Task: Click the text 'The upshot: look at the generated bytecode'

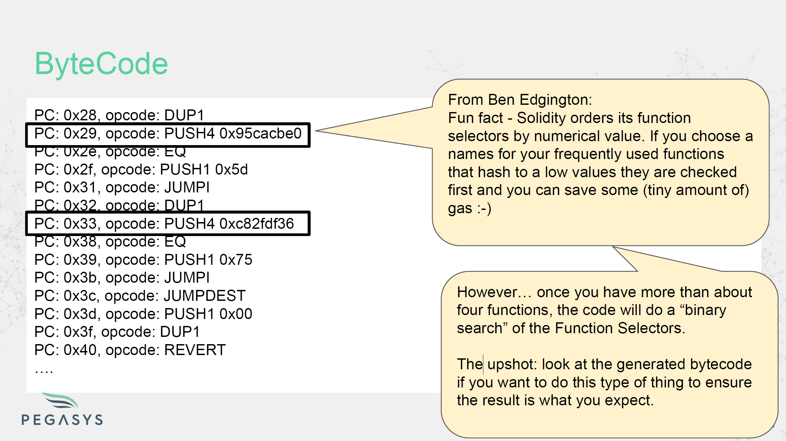Action: [x=604, y=364]
